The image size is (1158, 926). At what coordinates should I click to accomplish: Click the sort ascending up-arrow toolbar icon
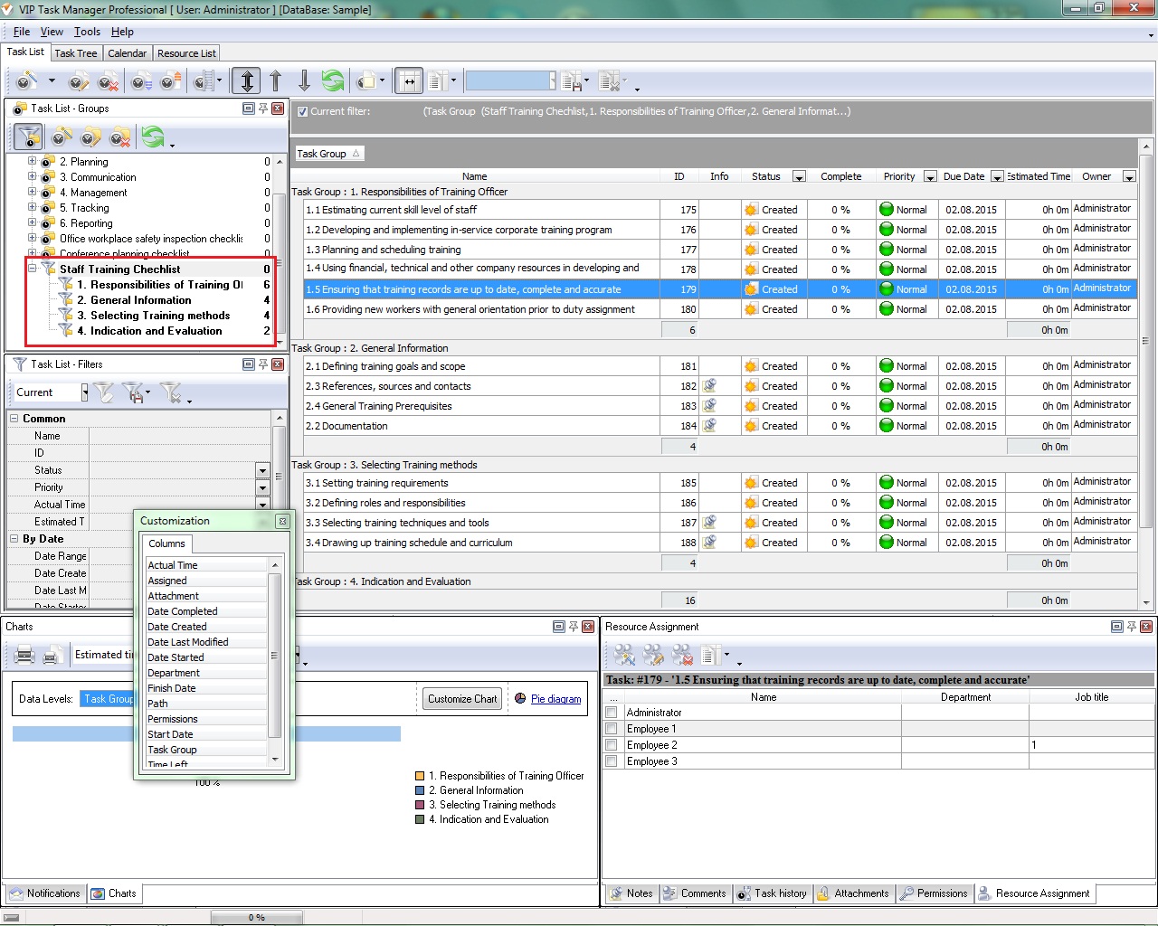276,80
